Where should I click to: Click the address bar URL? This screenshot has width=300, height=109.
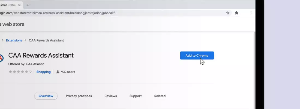click(x=58, y=13)
